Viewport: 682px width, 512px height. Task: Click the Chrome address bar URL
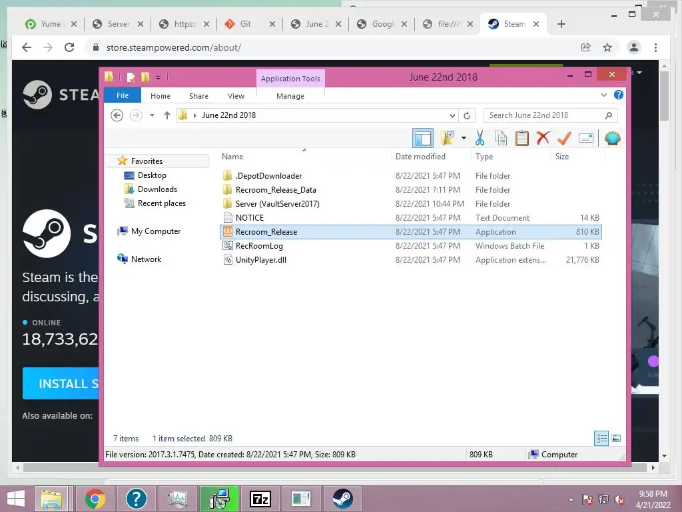174,47
